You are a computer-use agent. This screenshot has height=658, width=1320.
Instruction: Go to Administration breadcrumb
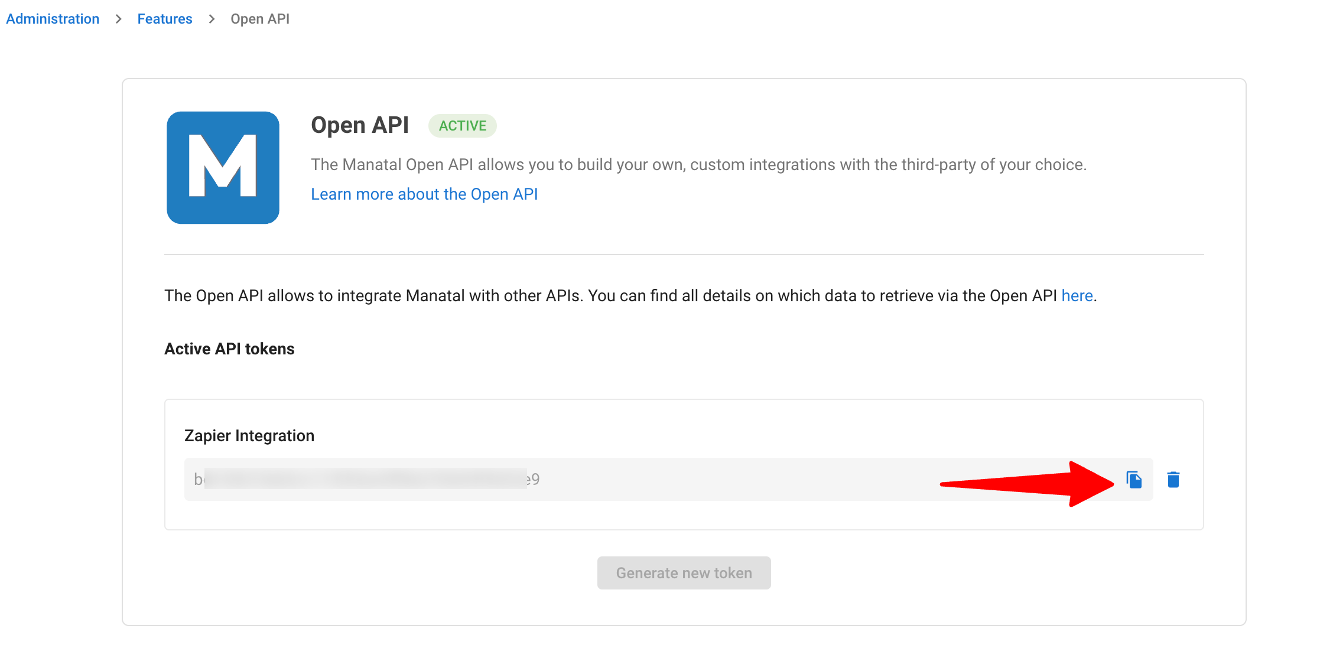tap(53, 19)
